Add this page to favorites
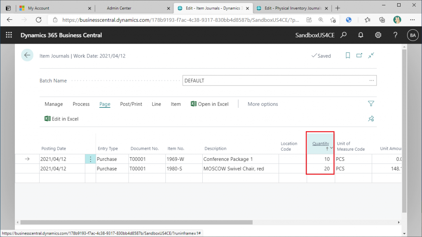 [x=333, y=20]
